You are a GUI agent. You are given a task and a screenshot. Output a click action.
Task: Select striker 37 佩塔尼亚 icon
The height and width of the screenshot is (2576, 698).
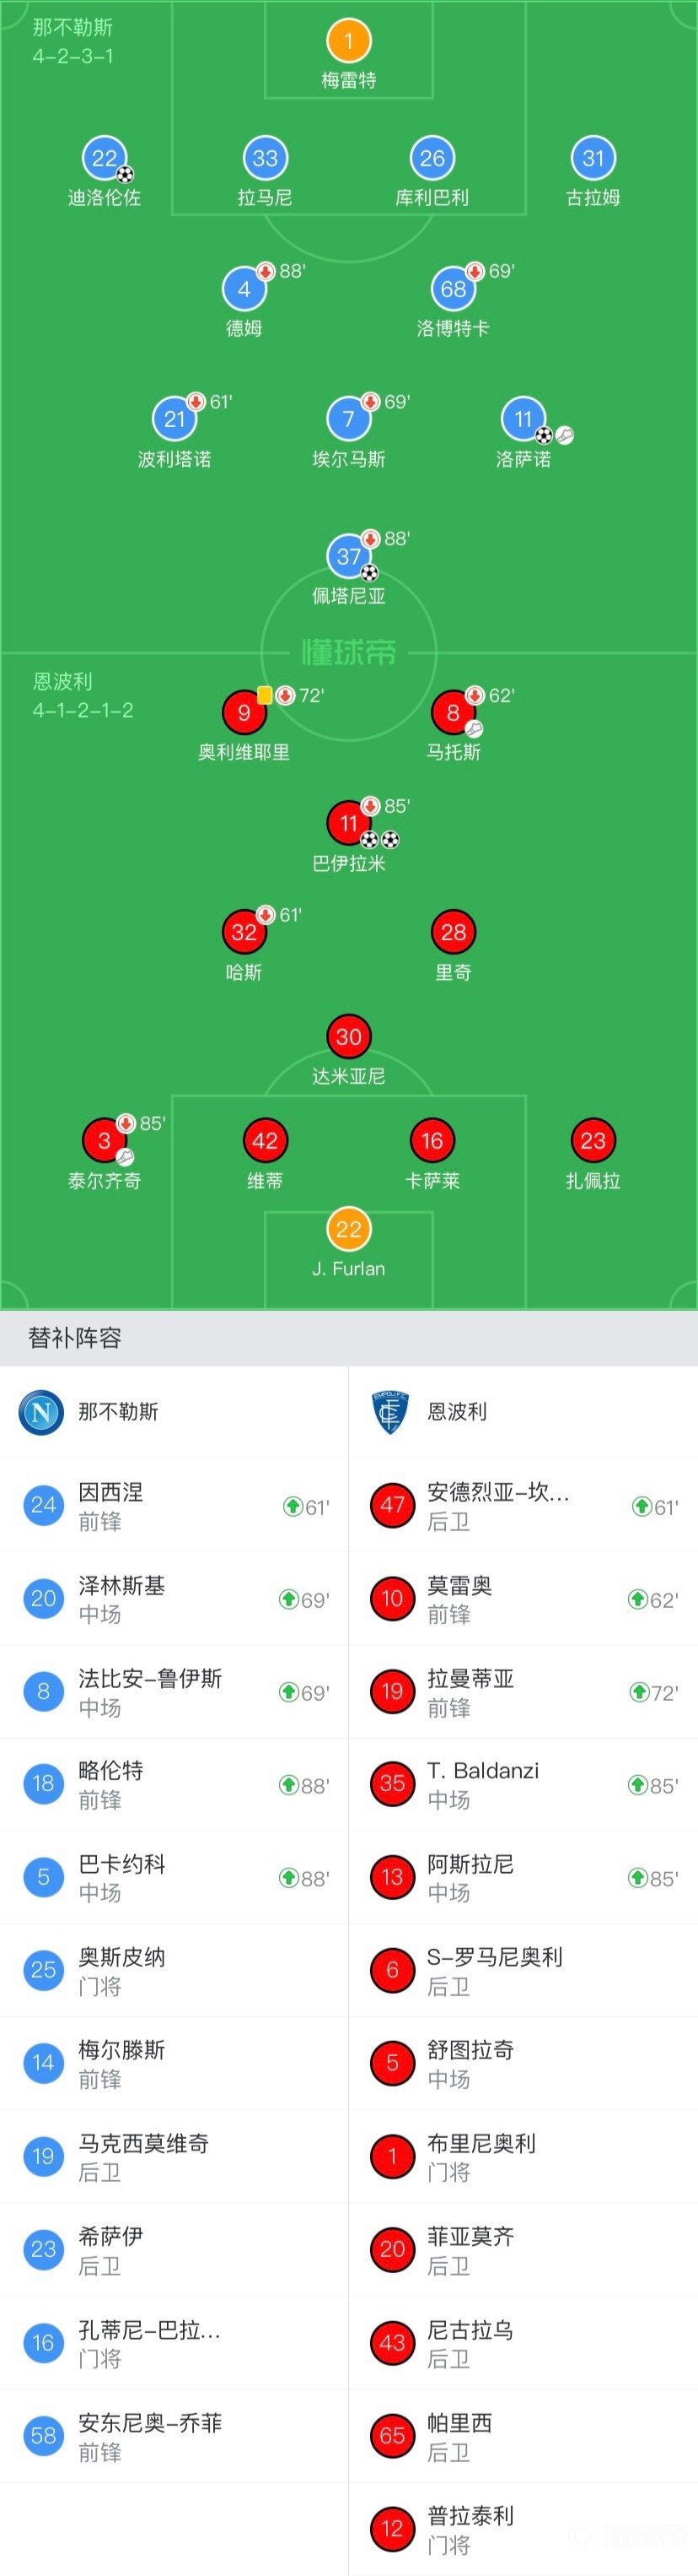tap(348, 556)
